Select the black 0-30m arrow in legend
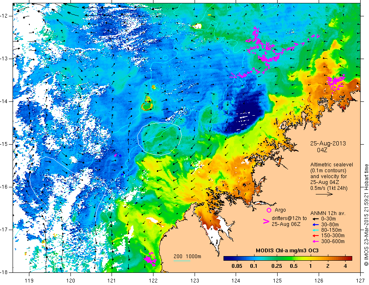This screenshot has width=369, height=285. click(316, 219)
